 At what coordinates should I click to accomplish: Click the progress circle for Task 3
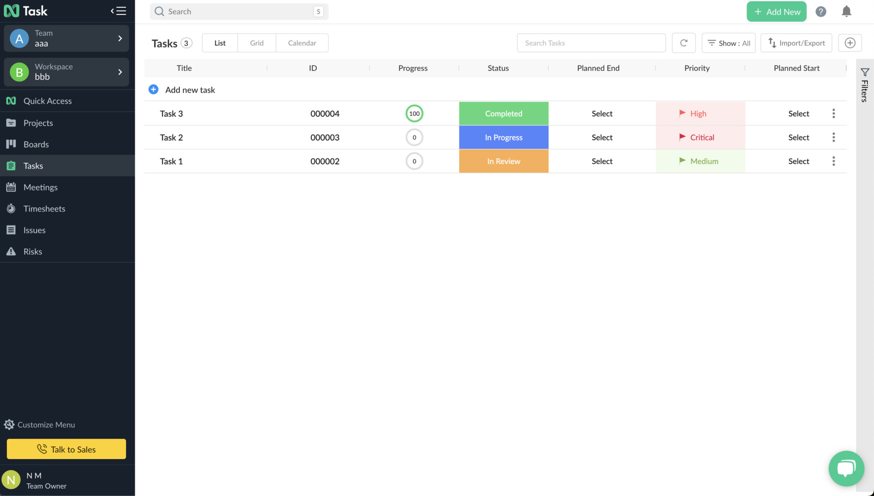coord(414,113)
